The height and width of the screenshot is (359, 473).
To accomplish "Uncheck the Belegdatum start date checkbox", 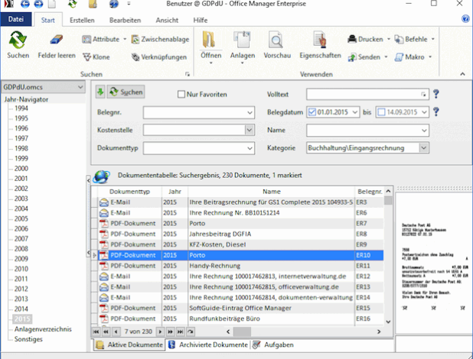I will coord(313,112).
